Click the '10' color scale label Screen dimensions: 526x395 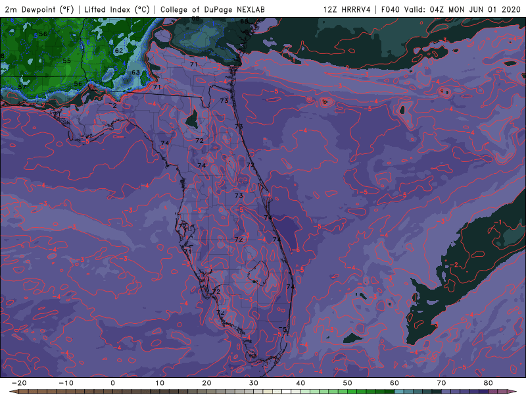[160, 383]
